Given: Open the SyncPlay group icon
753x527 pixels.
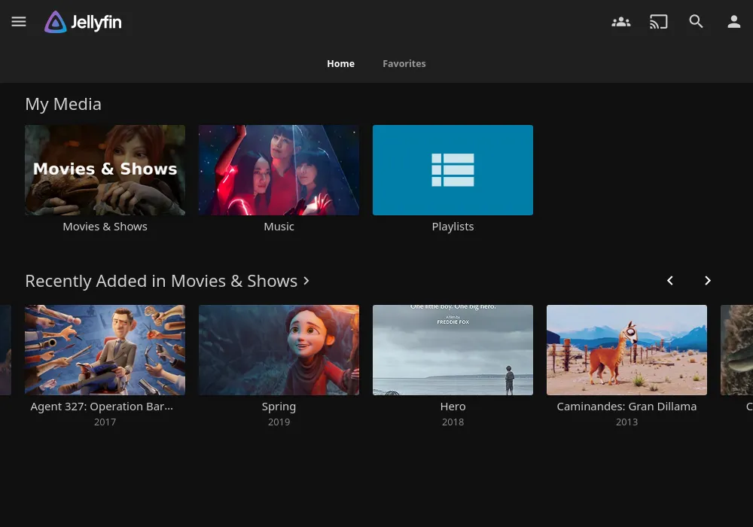Looking at the screenshot, I should pos(620,22).
